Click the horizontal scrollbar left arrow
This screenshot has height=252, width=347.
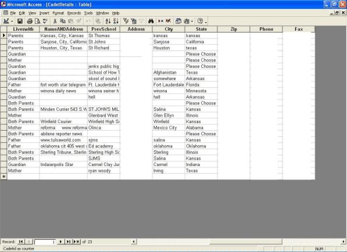coord(134,242)
